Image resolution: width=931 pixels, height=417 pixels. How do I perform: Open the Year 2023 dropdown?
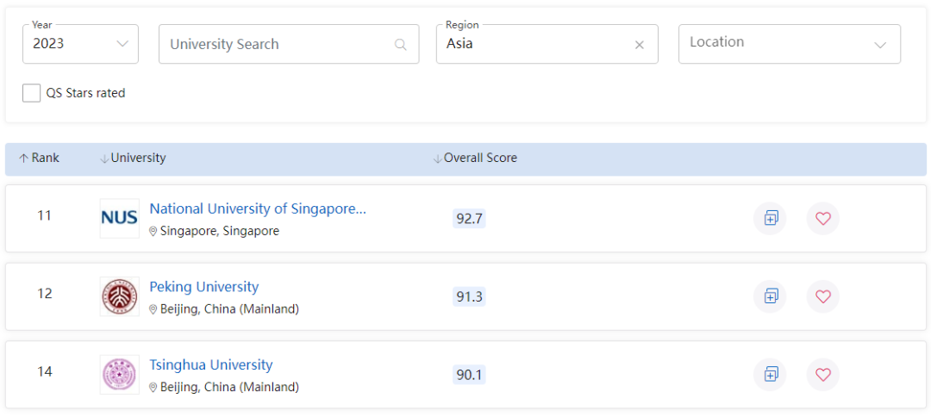point(80,44)
